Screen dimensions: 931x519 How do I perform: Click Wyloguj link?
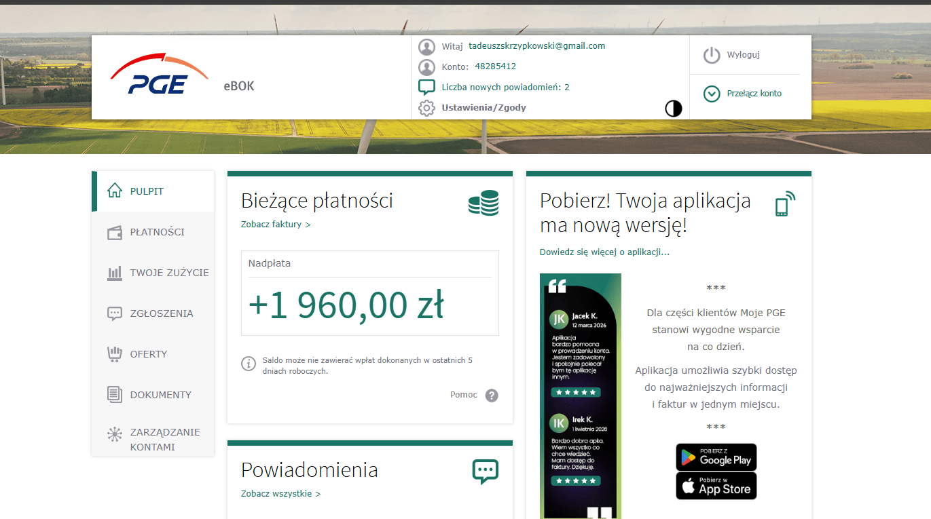[744, 55]
